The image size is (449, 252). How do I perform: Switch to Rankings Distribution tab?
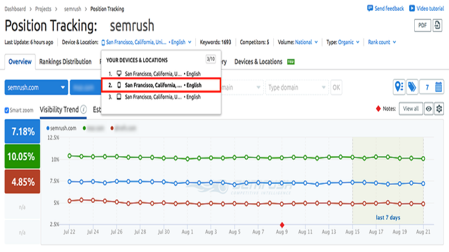[x=65, y=62]
